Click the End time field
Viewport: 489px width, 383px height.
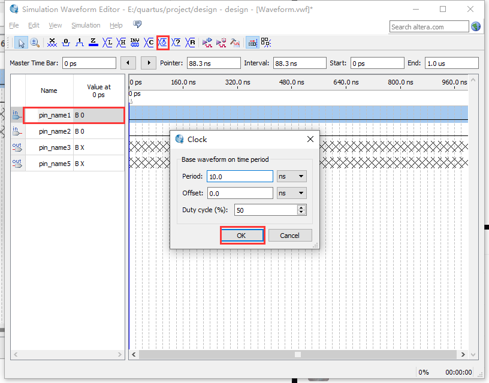452,63
